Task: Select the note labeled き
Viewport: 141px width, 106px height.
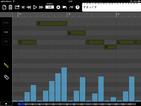Action: tap(110, 47)
